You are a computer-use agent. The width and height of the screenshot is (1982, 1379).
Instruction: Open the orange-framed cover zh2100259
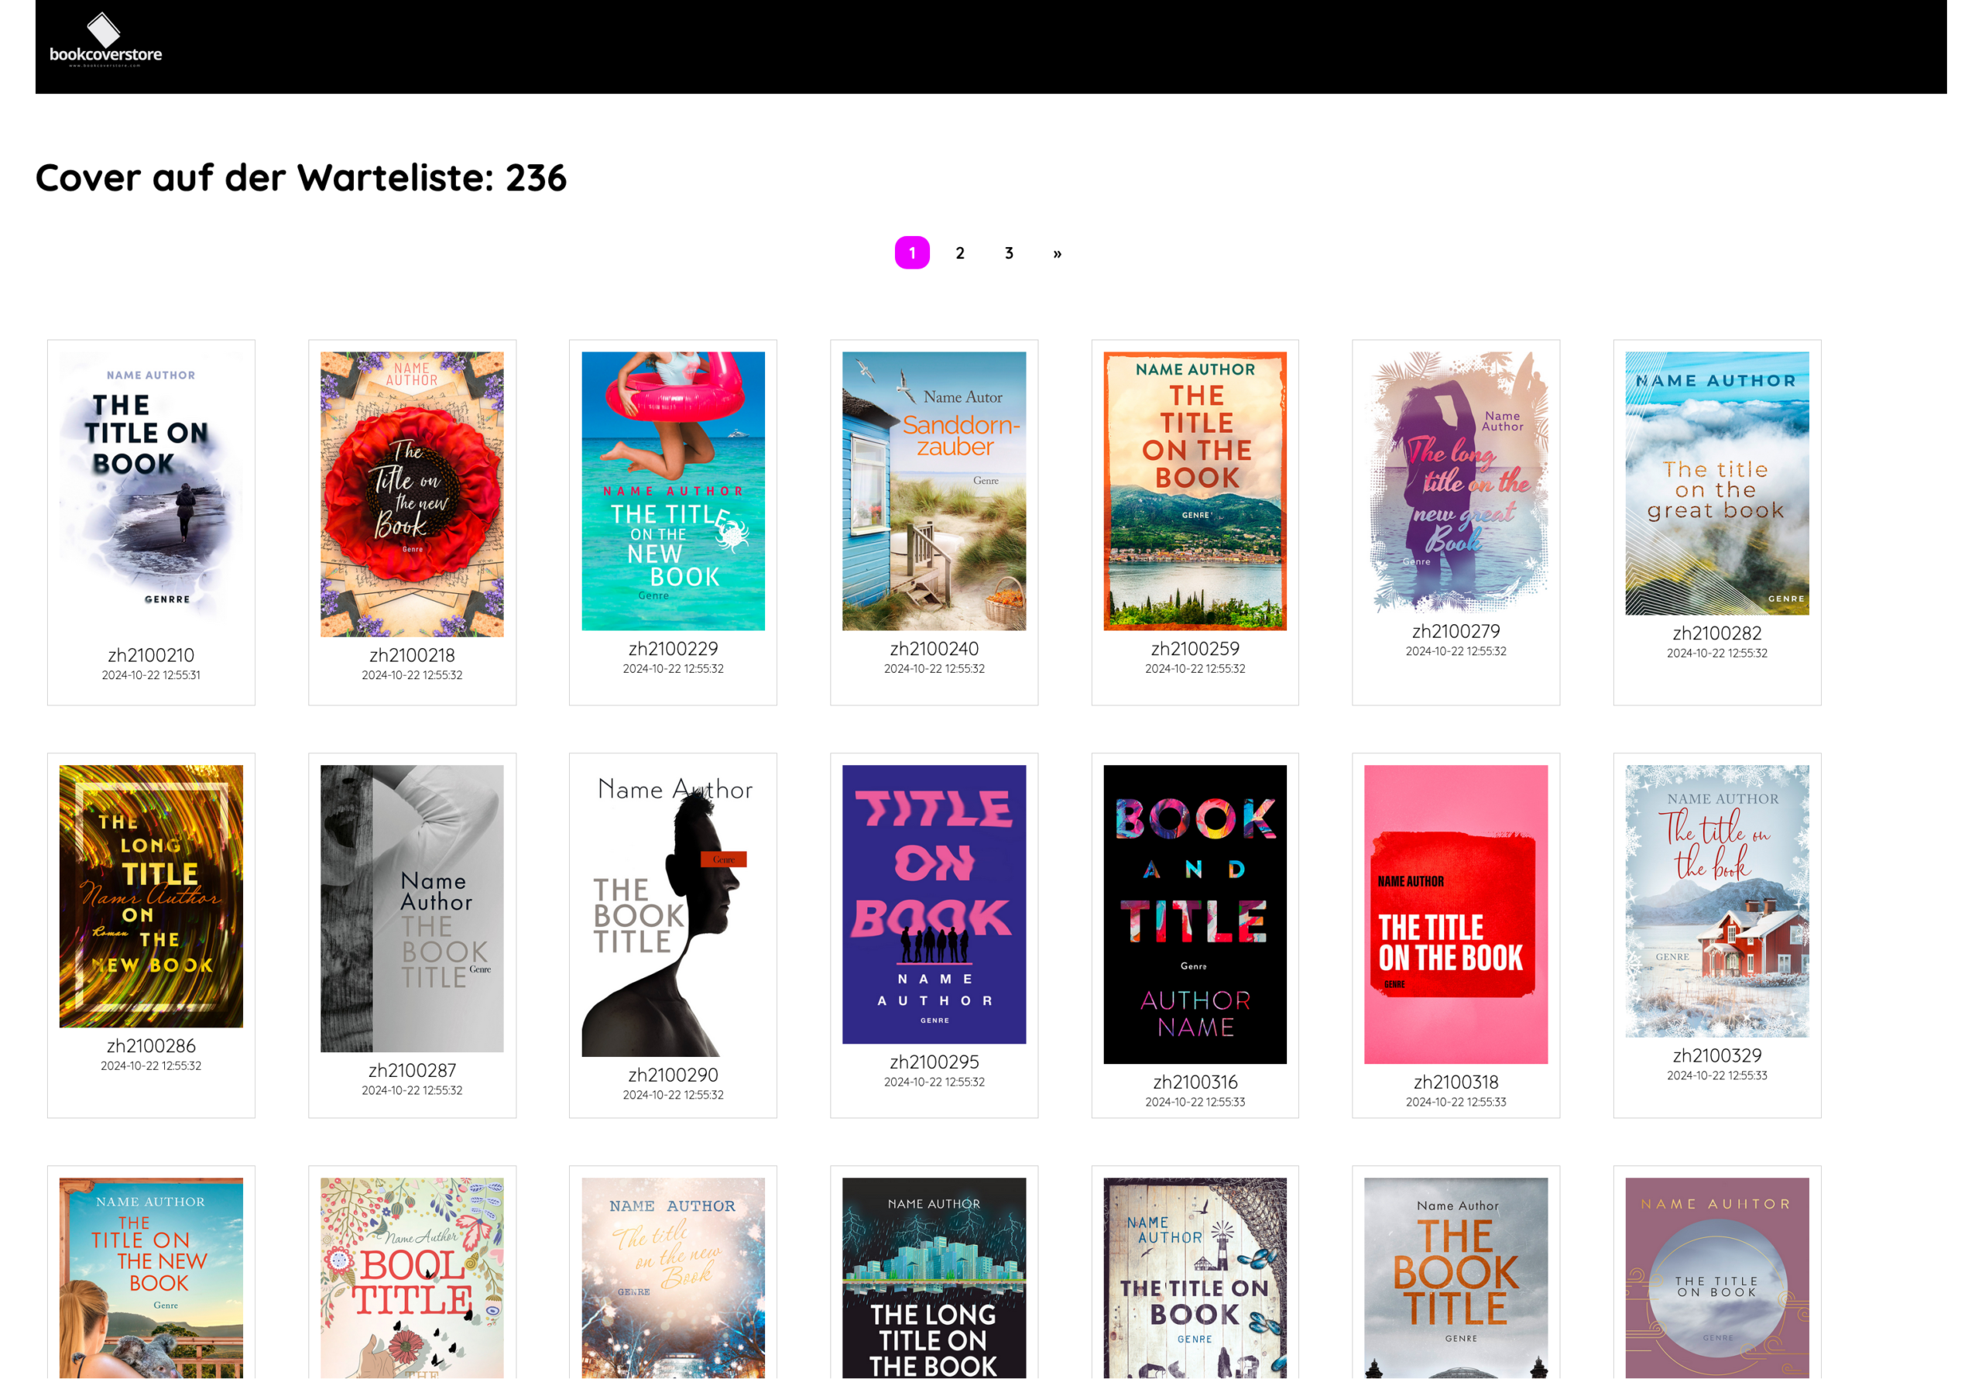[1195, 490]
